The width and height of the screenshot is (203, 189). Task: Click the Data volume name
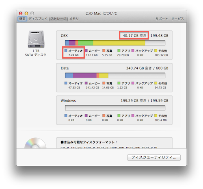[x=65, y=68]
